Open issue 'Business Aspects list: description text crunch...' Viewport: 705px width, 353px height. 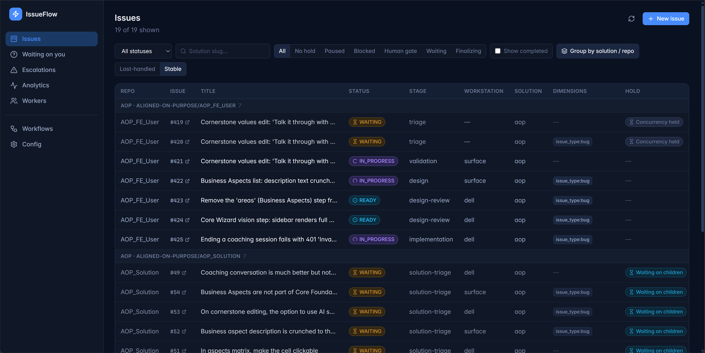click(268, 181)
